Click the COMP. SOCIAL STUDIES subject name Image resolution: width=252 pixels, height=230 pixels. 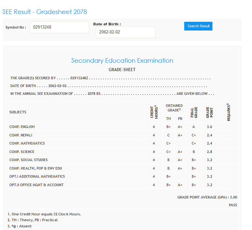point(29,160)
